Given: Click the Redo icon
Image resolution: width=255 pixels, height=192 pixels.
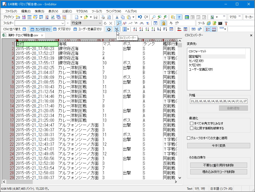Looking at the screenshot, I should pyautogui.click(x=146, y=17).
